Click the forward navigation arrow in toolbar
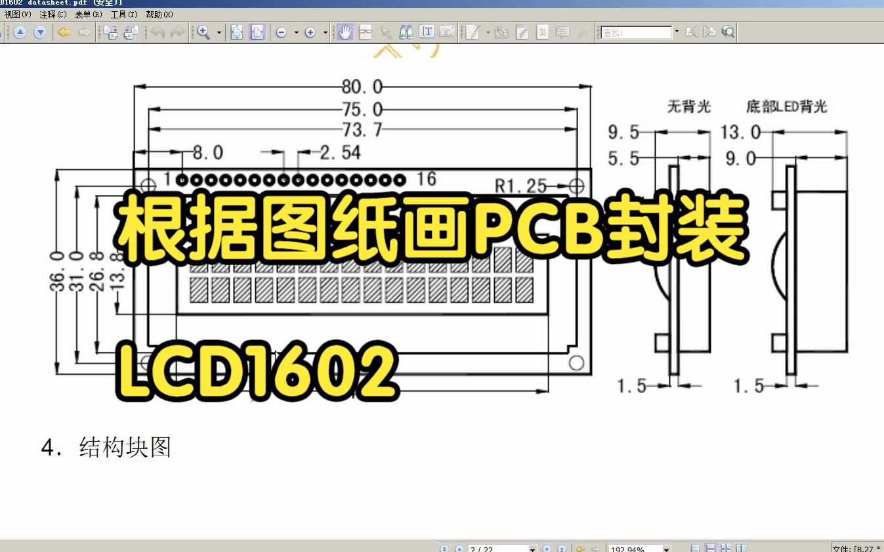Image resolution: width=884 pixels, height=552 pixels. point(84,32)
